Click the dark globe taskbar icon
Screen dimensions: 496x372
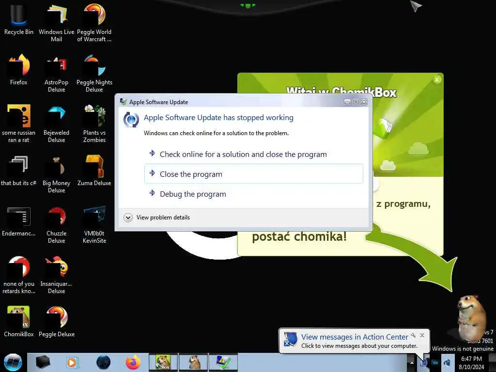(103, 362)
